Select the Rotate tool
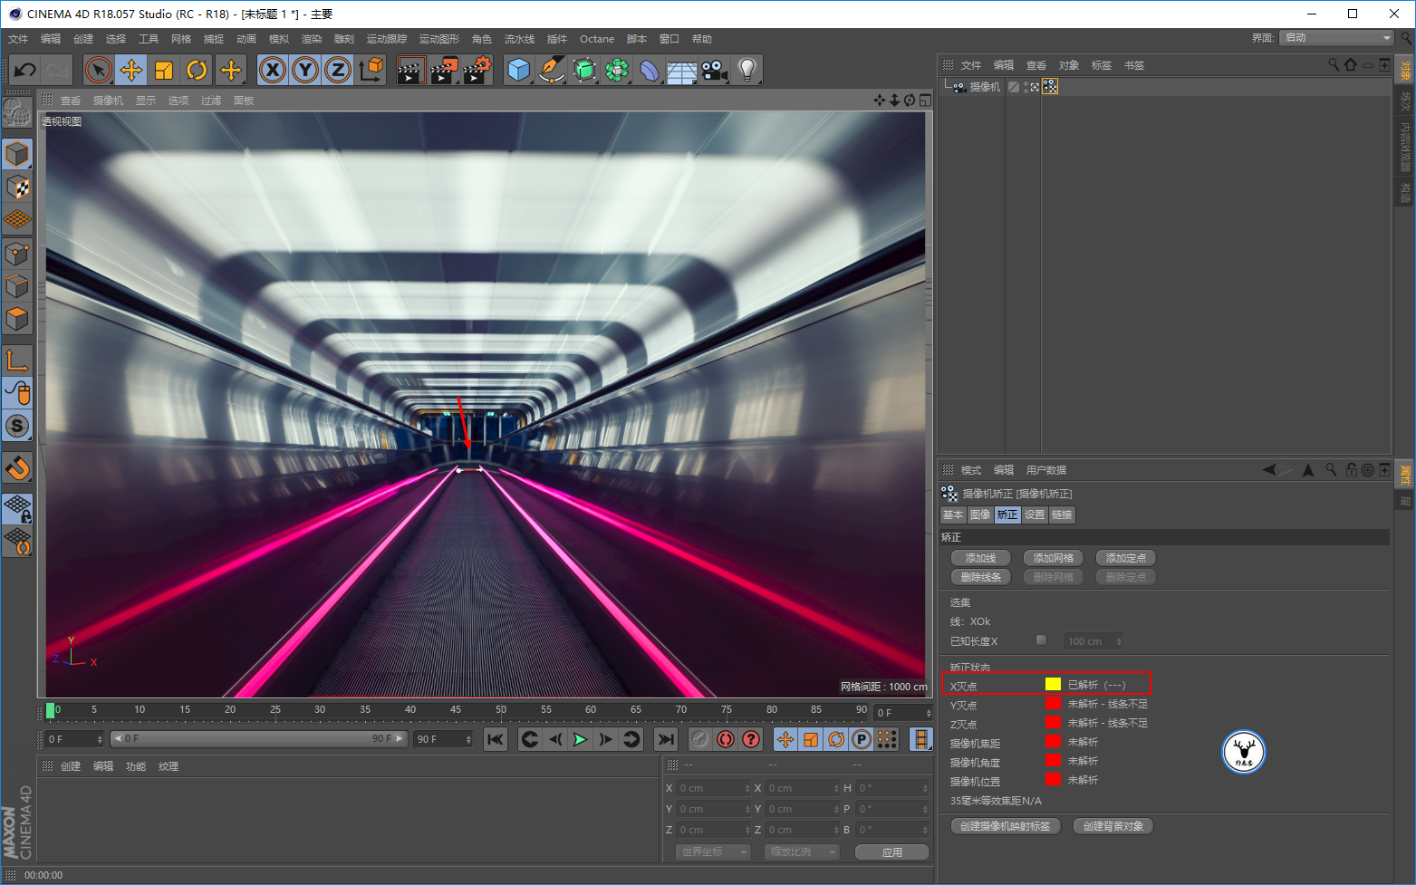This screenshot has width=1416, height=885. [x=197, y=70]
